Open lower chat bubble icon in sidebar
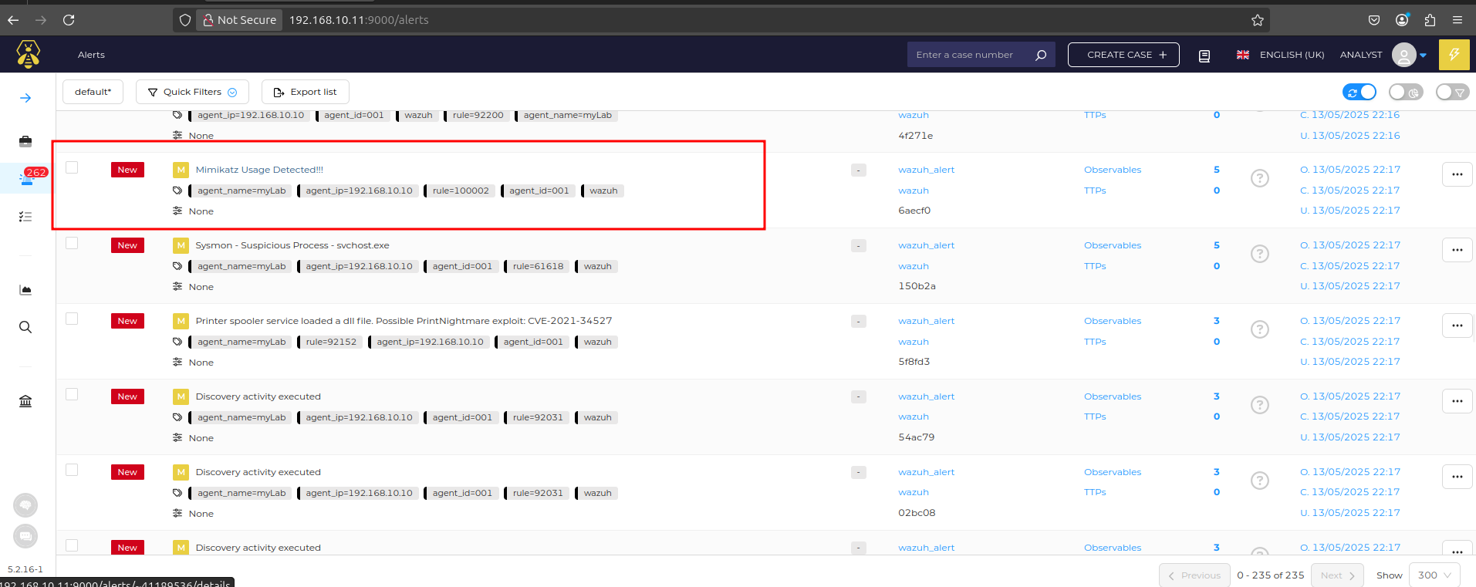The width and height of the screenshot is (1476, 587). click(25, 536)
